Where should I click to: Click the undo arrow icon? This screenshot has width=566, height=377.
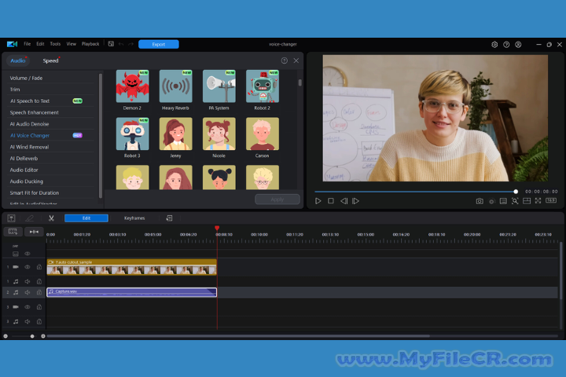coord(121,44)
